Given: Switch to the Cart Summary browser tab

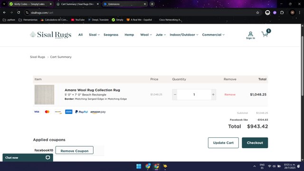Looking at the screenshot, I should 77,4.
